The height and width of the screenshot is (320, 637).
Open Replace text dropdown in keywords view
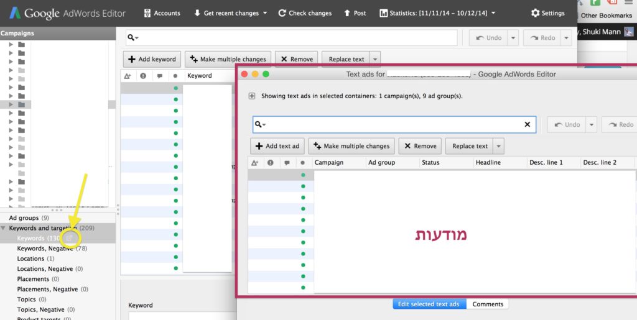click(375, 59)
